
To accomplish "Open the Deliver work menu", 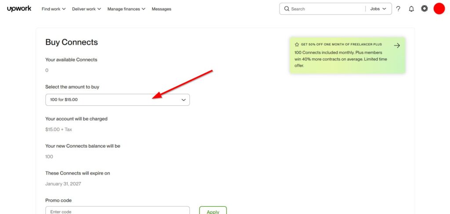I will pos(84,9).
